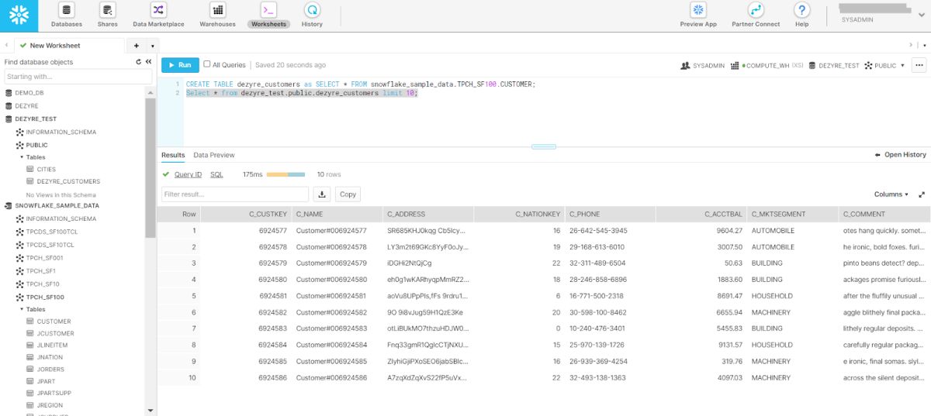Download the query results
The width and height of the screenshot is (931, 416).
pyautogui.click(x=322, y=194)
